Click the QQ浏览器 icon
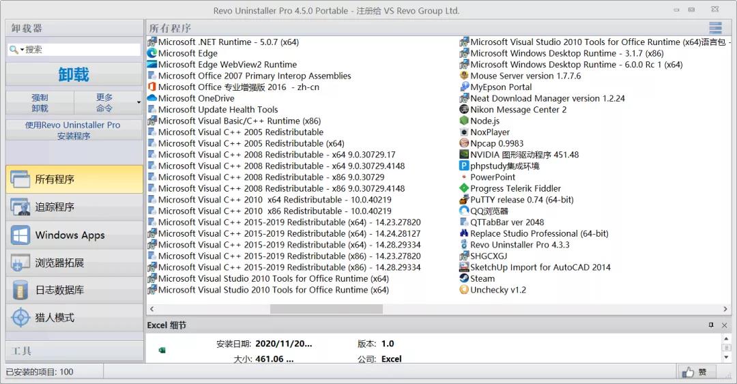This screenshot has height=384, width=737. (x=464, y=211)
